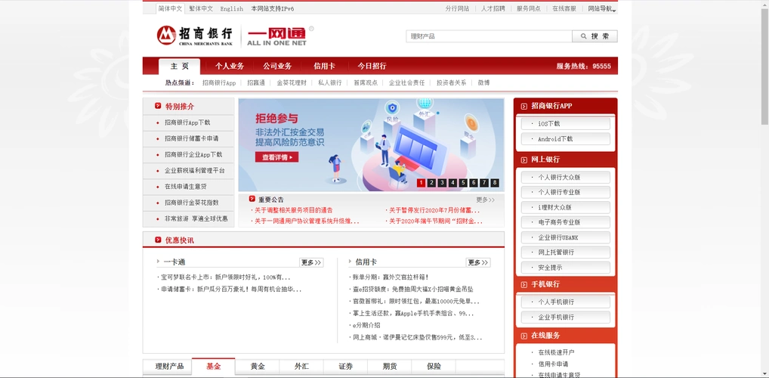Open the 网站导航 dropdown

click(x=602, y=8)
